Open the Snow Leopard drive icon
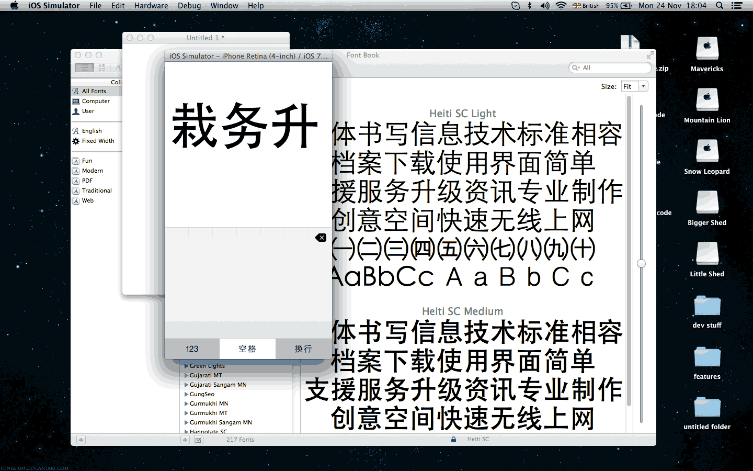This screenshot has height=471, width=753. (707, 151)
